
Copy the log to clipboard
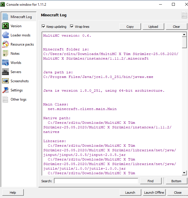(130, 27)
